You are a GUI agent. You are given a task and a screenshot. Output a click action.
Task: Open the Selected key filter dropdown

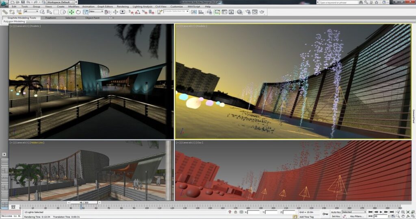click(x=354, y=212)
